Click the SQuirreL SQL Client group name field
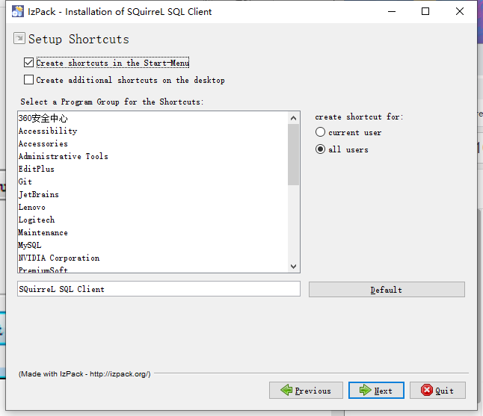The width and height of the screenshot is (483, 416). click(x=159, y=289)
